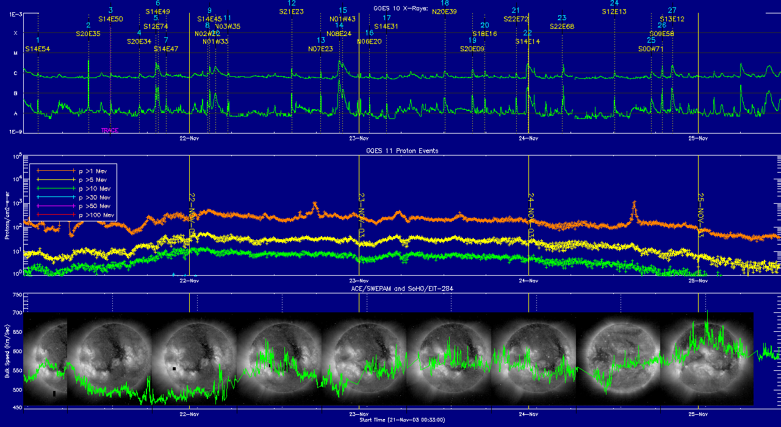The width and height of the screenshot is (781, 427).
Task: Click flare event number 12
Action: 292,3
